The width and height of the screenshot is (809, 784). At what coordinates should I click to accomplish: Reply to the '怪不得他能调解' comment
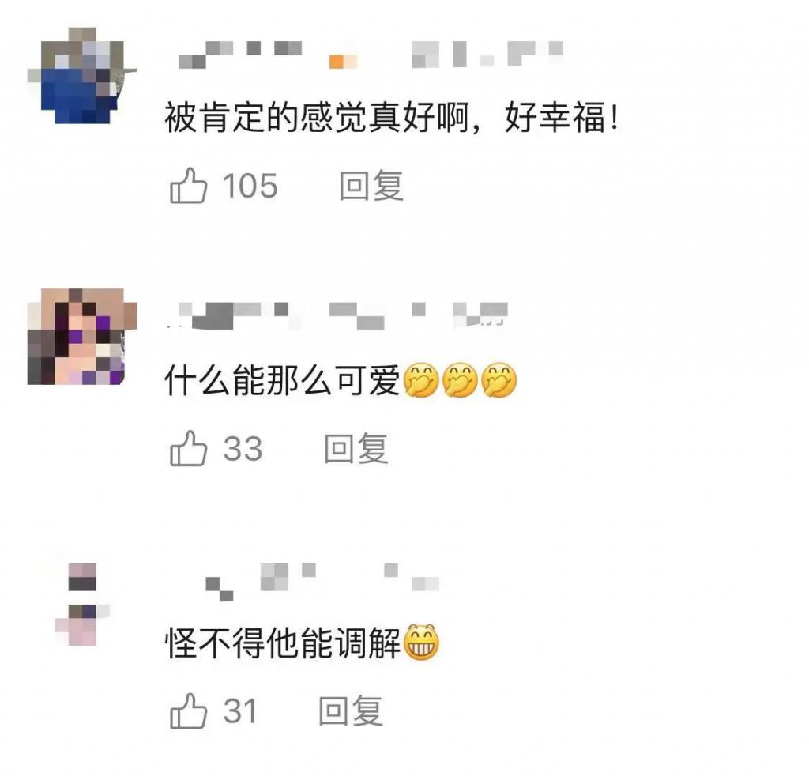coord(350,710)
